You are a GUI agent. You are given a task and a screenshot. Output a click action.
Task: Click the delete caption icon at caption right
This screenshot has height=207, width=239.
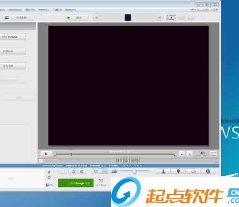coord(217,161)
